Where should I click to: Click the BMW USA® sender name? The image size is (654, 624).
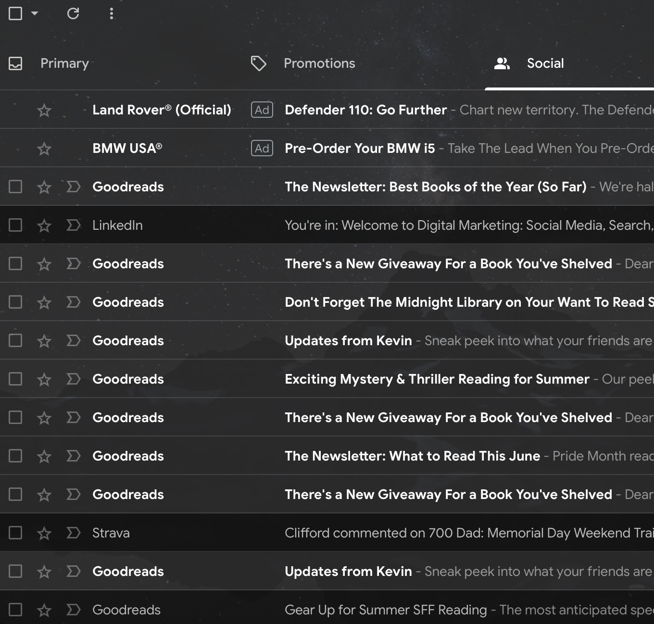(x=127, y=148)
